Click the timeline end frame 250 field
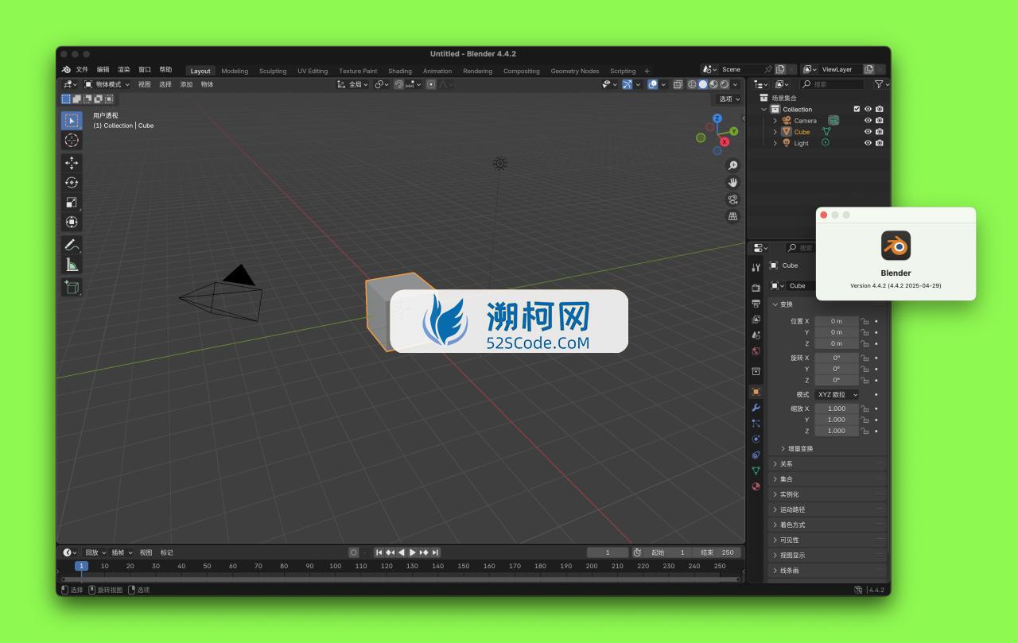Screen dimensions: 1018x643 [717, 552]
